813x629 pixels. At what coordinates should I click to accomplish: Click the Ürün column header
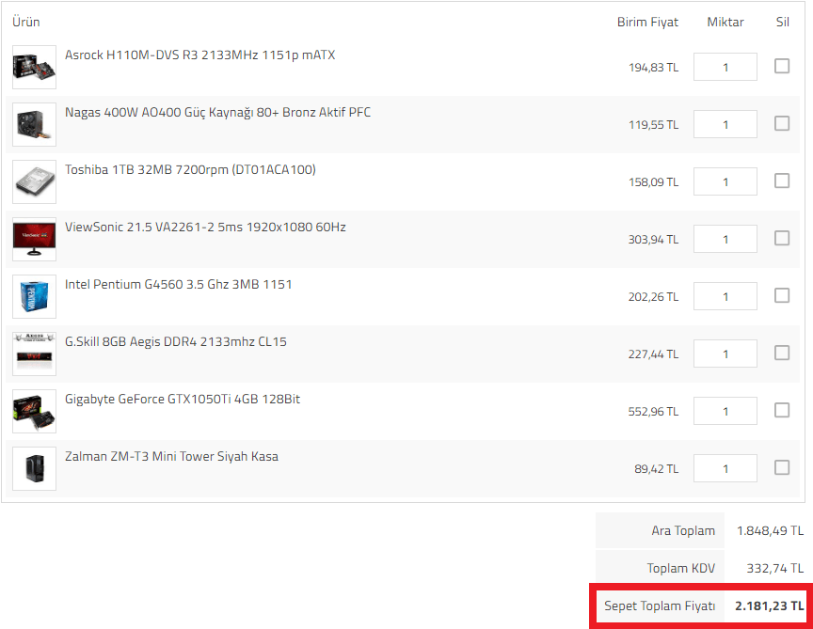pyautogui.click(x=26, y=22)
